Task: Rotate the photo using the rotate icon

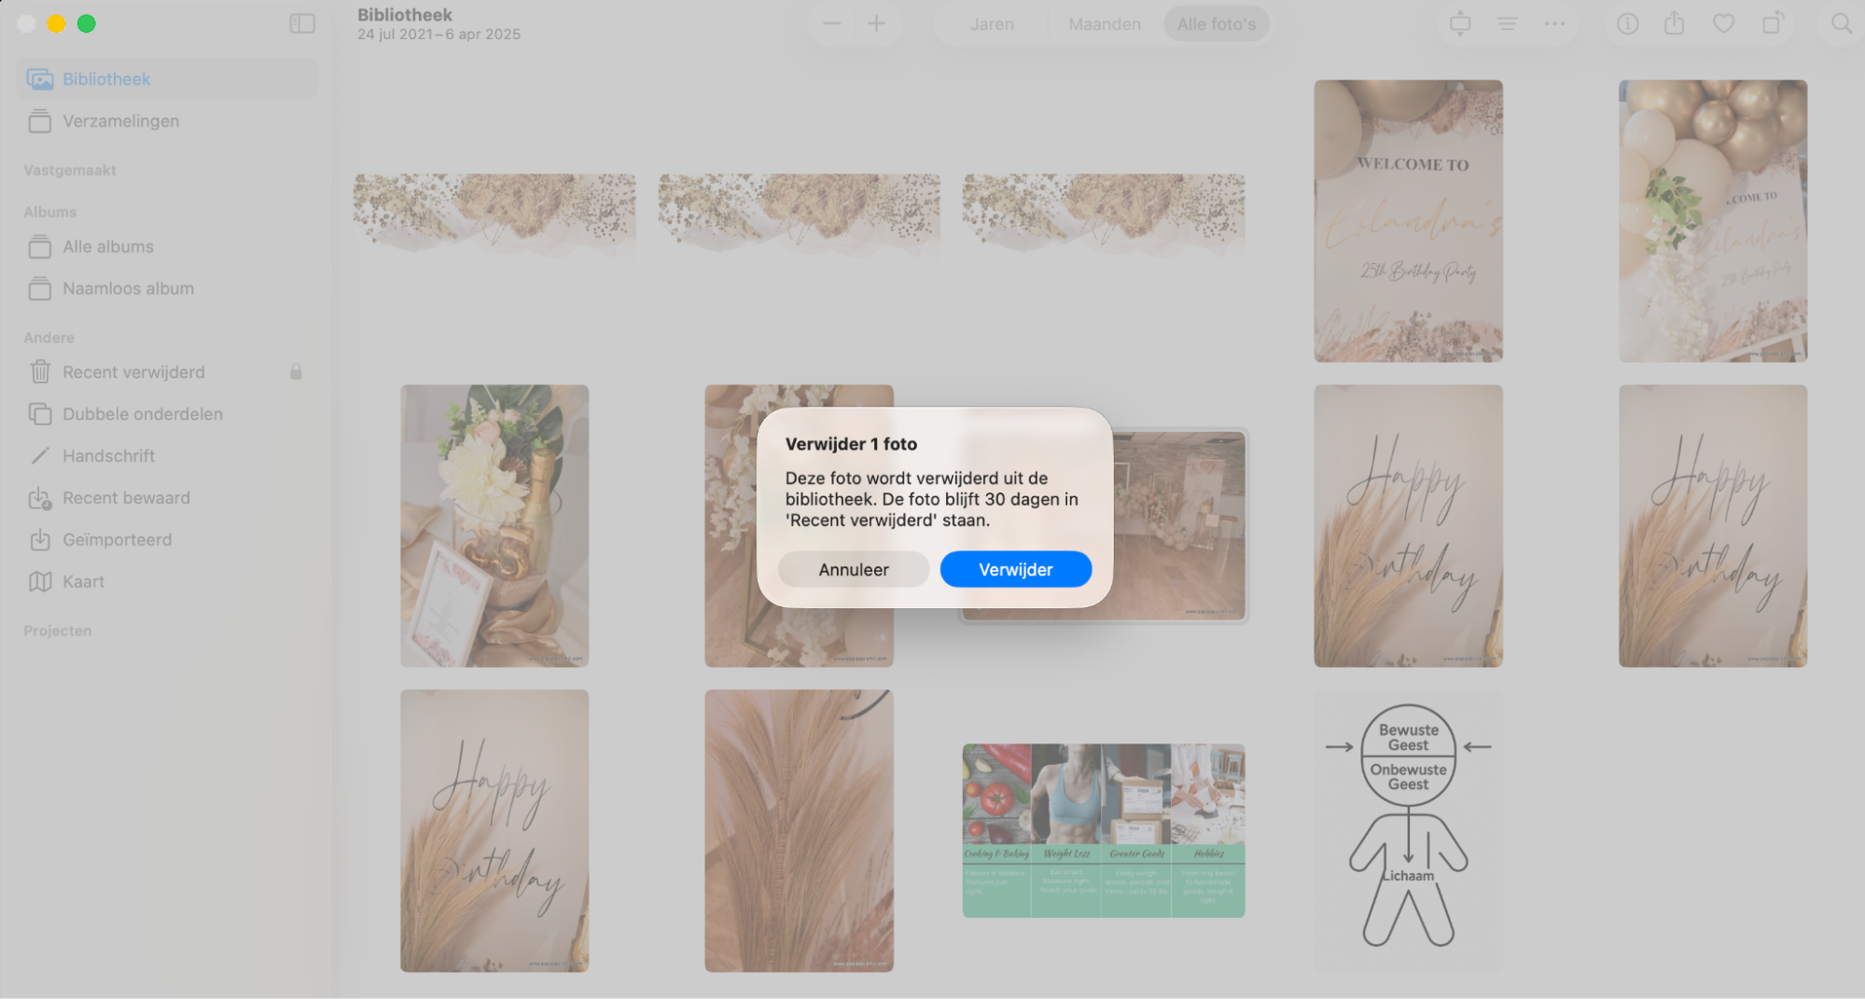Action: [x=1772, y=23]
